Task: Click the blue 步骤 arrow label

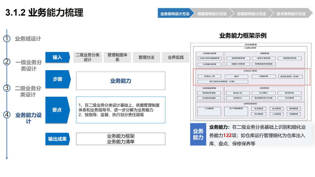Action: pos(58,79)
